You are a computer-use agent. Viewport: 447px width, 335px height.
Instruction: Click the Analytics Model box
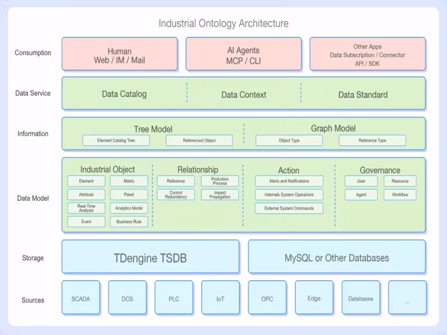coord(129,208)
